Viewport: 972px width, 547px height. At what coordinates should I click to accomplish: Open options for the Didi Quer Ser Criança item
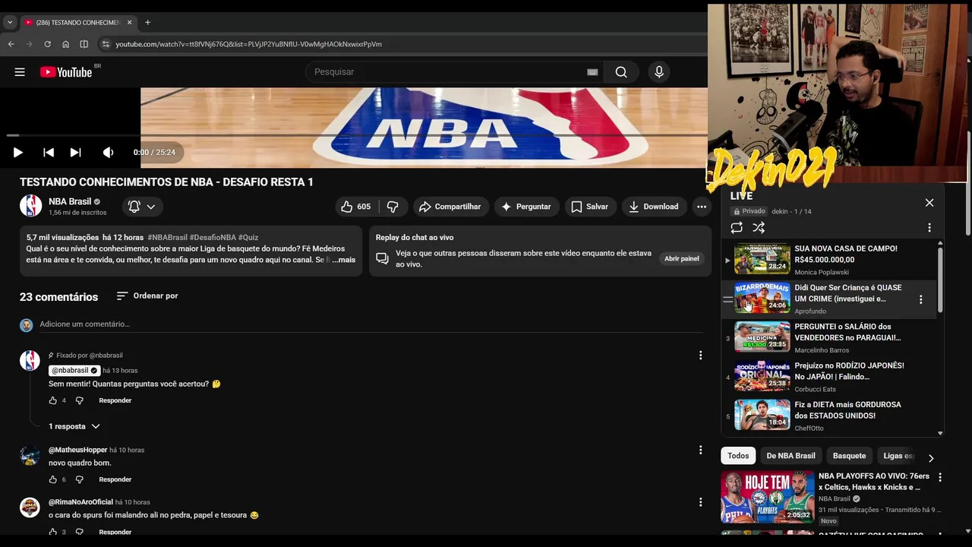tap(920, 299)
